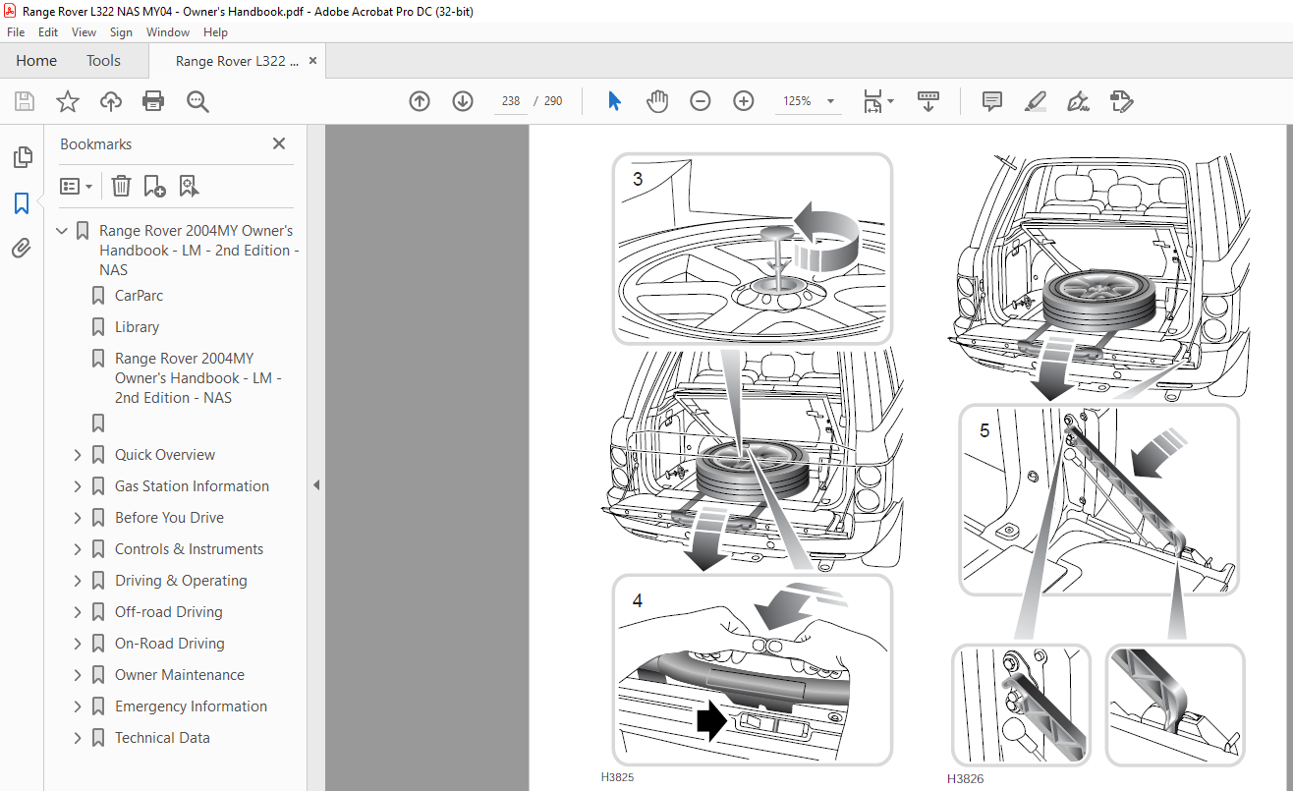Screen dimensions: 1293x791
Task: Open Page Thumbnails side panel
Action: point(22,157)
